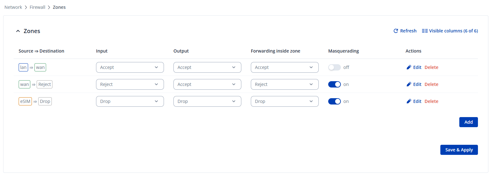489x175 pixels.
Task: Click pencil Edit icon for eSIM zone
Action: (409, 101)
